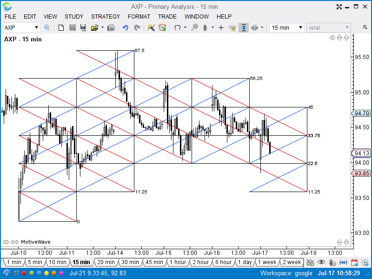372x279 pixels.
Task: Expand the hand tool dropdown arrow
Action: (185, 27)
